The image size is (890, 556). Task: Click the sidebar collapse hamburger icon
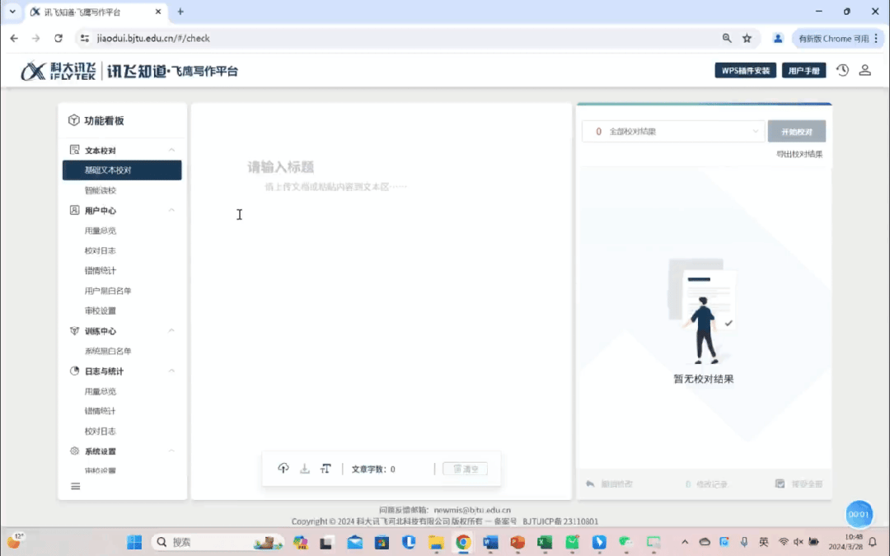(76, 486)
